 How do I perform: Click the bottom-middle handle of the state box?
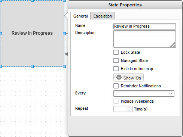point(32,66)
